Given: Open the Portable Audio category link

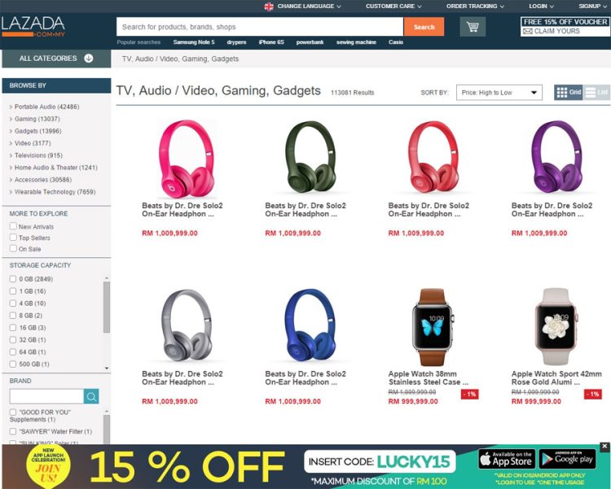Looking at the screenshot, I should point(46,107).
